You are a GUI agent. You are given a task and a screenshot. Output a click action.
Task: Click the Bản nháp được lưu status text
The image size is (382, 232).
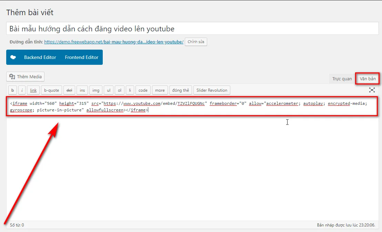346,225
